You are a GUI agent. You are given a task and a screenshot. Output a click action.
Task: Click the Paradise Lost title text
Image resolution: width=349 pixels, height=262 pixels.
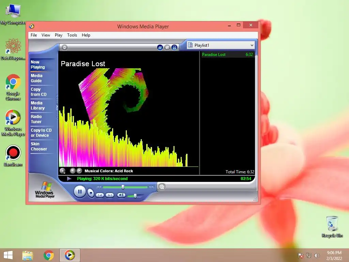tap(83, 64)
